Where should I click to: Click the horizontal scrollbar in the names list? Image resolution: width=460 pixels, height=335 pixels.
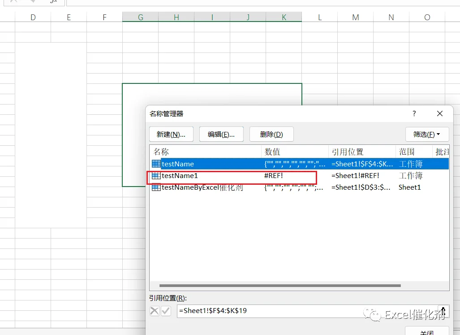[280, 285]
